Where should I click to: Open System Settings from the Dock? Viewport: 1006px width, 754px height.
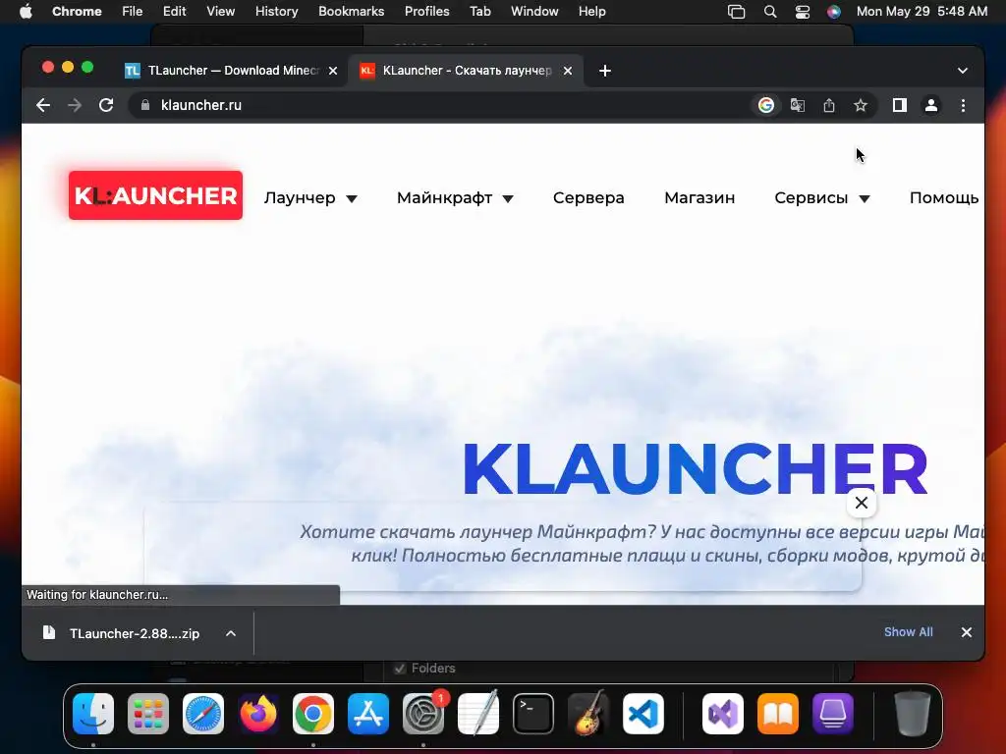pos(423,714)
